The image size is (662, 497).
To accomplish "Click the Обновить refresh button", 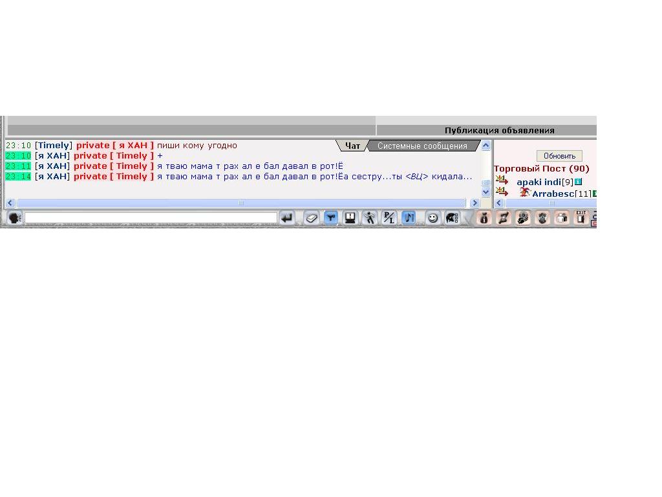I will coord(559,156).
